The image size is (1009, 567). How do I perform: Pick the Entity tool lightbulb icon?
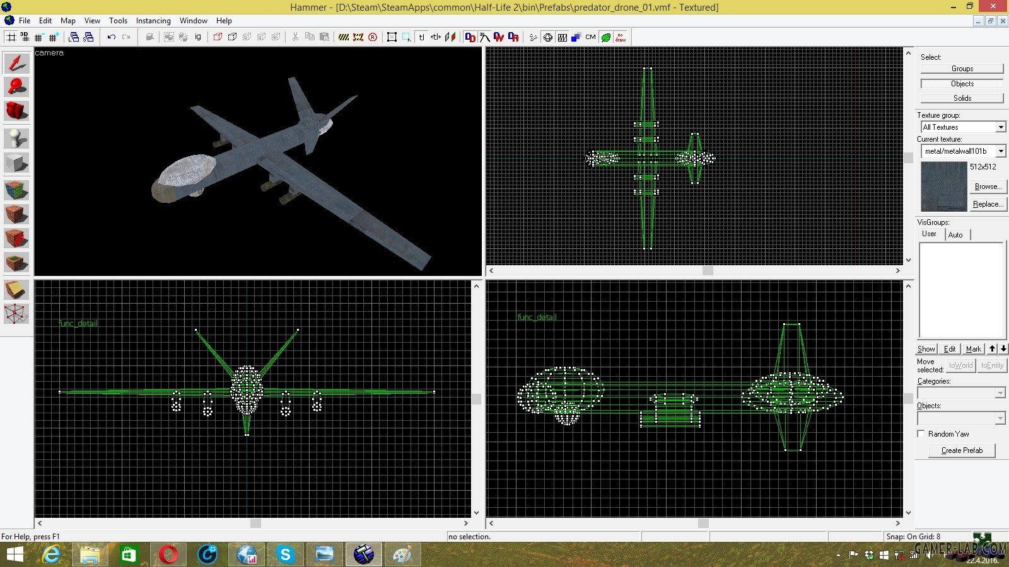17,139
